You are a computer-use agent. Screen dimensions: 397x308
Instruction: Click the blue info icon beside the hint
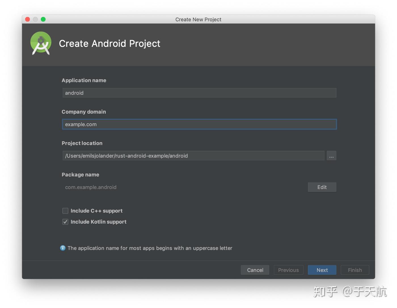(63, 248)
